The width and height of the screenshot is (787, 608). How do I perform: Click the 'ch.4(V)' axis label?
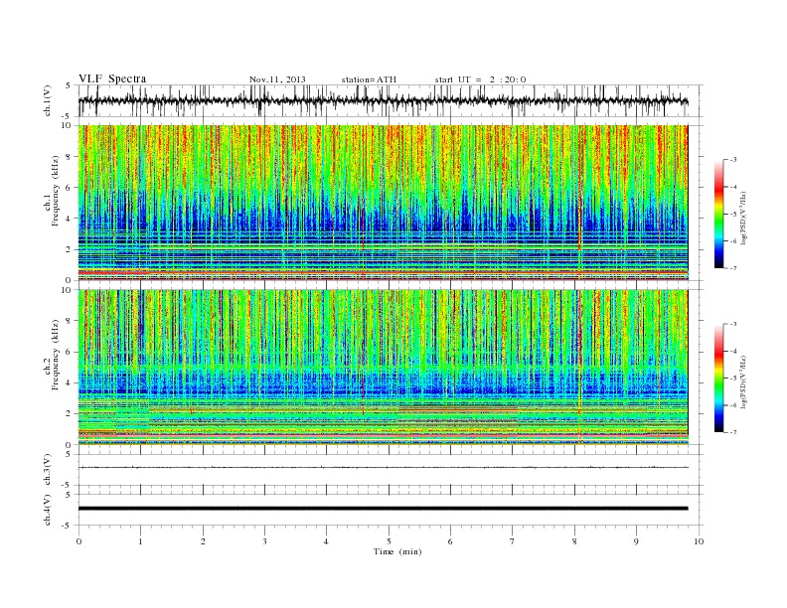48,510
